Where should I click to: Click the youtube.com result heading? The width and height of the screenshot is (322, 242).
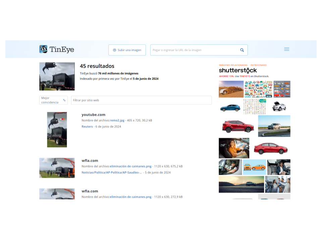[x=94, y=115]
